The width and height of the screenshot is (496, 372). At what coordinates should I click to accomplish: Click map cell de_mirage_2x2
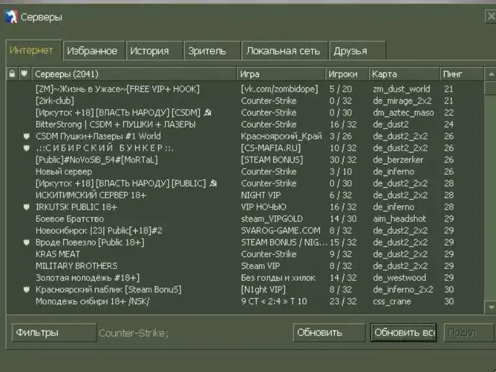(x=402, y=101)
